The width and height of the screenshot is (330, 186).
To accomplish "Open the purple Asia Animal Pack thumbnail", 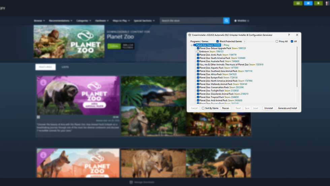I will [x=78, y=95].
